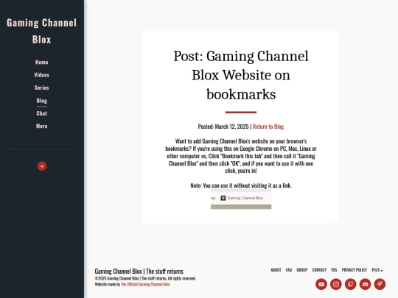Screen dimensions: 398x298
Task: Click the 'Want to add Gaming Channel Blox's website' paragraph
Action: click(241, 156)
